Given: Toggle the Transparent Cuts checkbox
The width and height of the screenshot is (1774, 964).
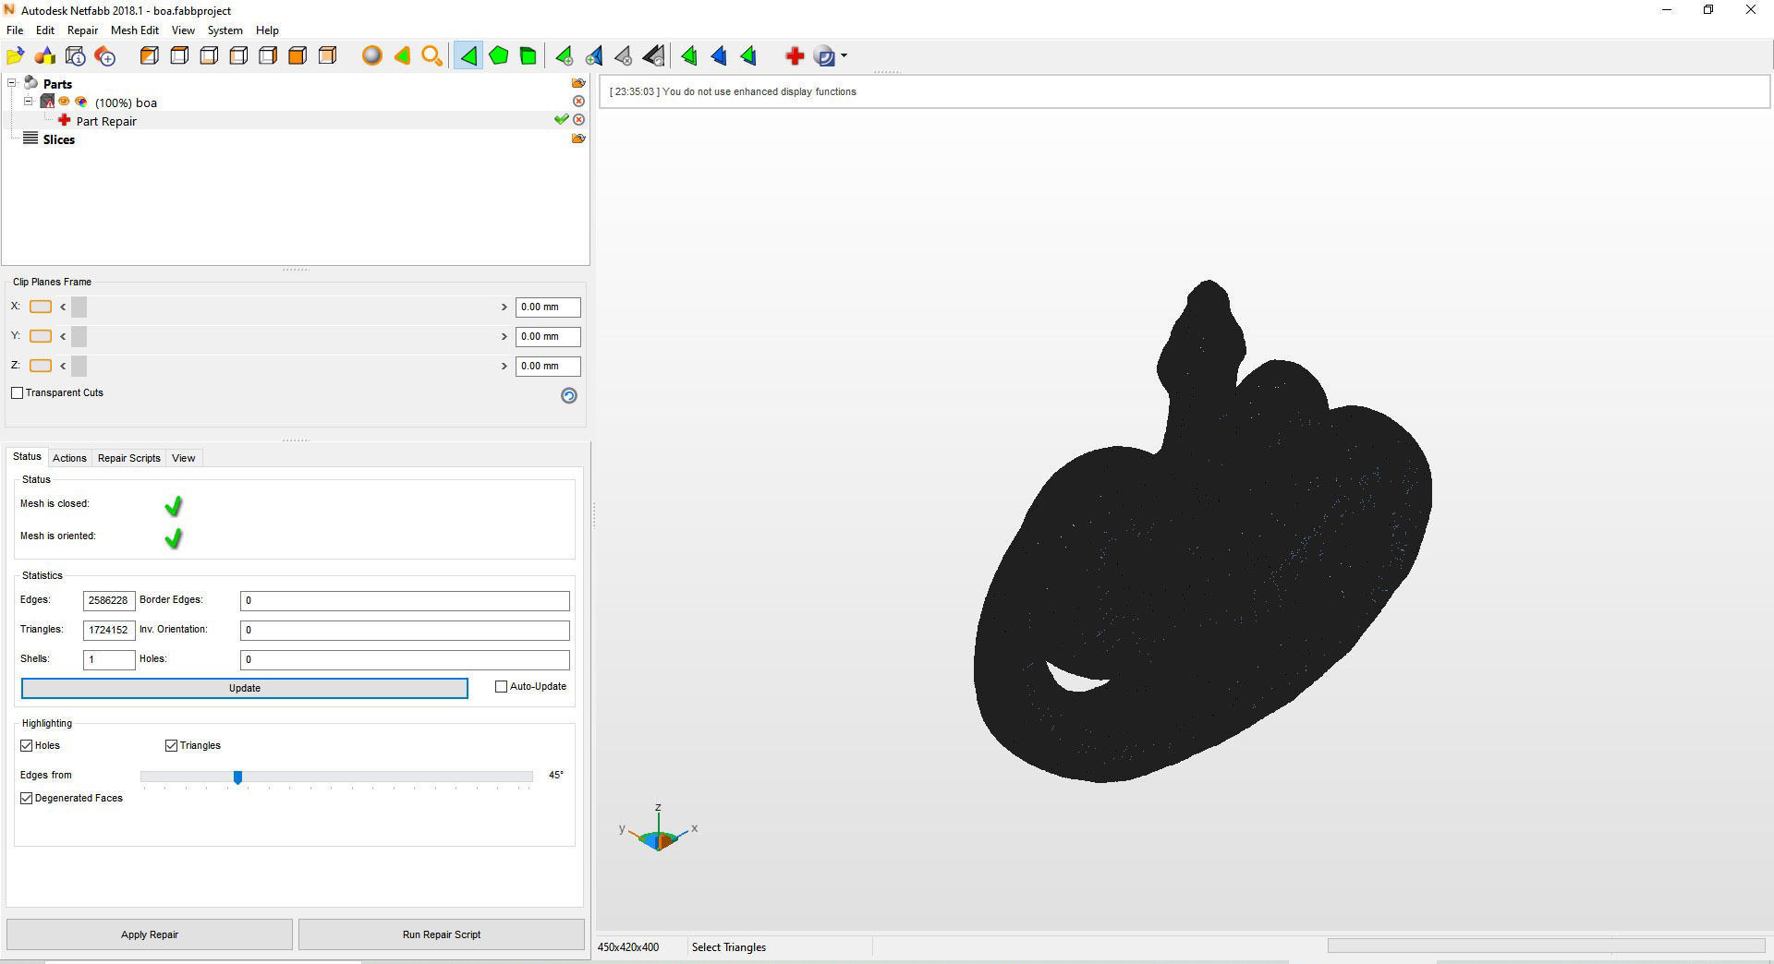Looking at the screenshot, I should (18, 392).
